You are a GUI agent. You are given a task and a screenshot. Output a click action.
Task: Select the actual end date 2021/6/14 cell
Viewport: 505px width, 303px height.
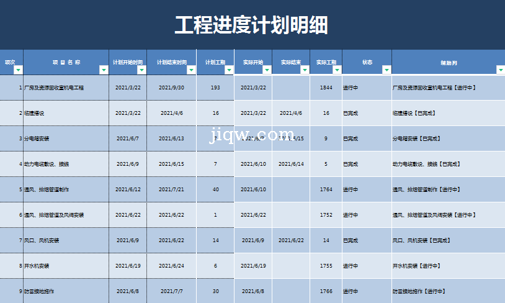[290, 164]
